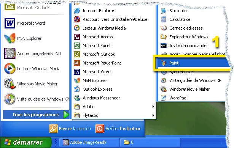Click the Calculatrice calculator icon
Viewport: 234px width, 148px height.
163,19
